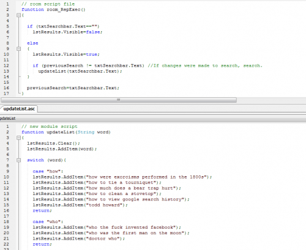This screenshot has height=250, width=306.
Task: Place cursor on lstResults.Visible=false line
Action: [67, 32]
